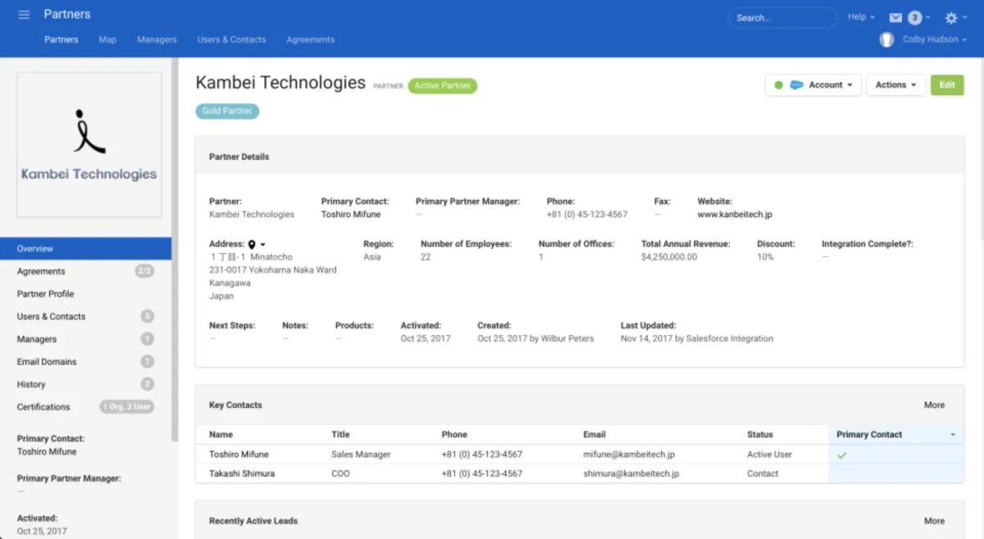Open the hamburger navigation menu

click(x=24, y=15)
